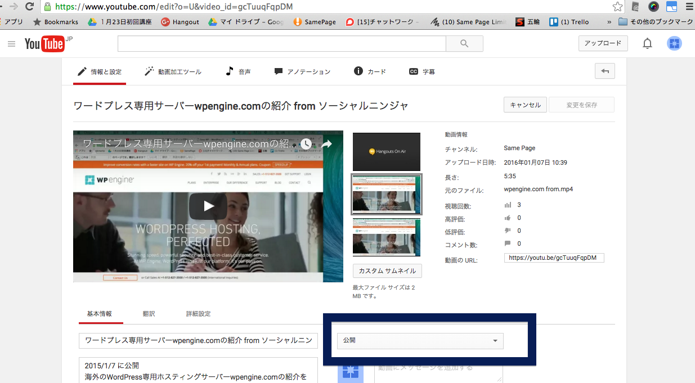
Task: Click the search magnifier button
Action: [464, 44]
